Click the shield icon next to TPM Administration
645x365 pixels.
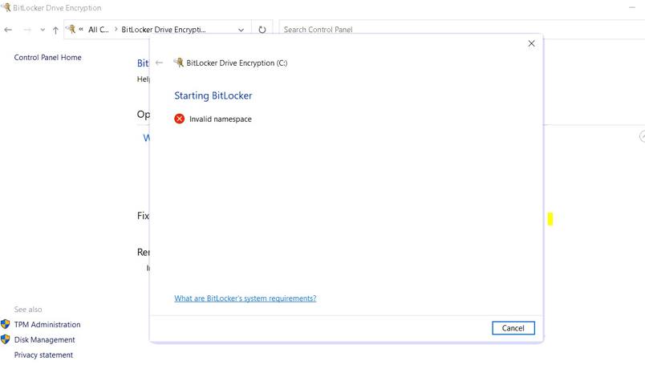[x=6, y=324]
